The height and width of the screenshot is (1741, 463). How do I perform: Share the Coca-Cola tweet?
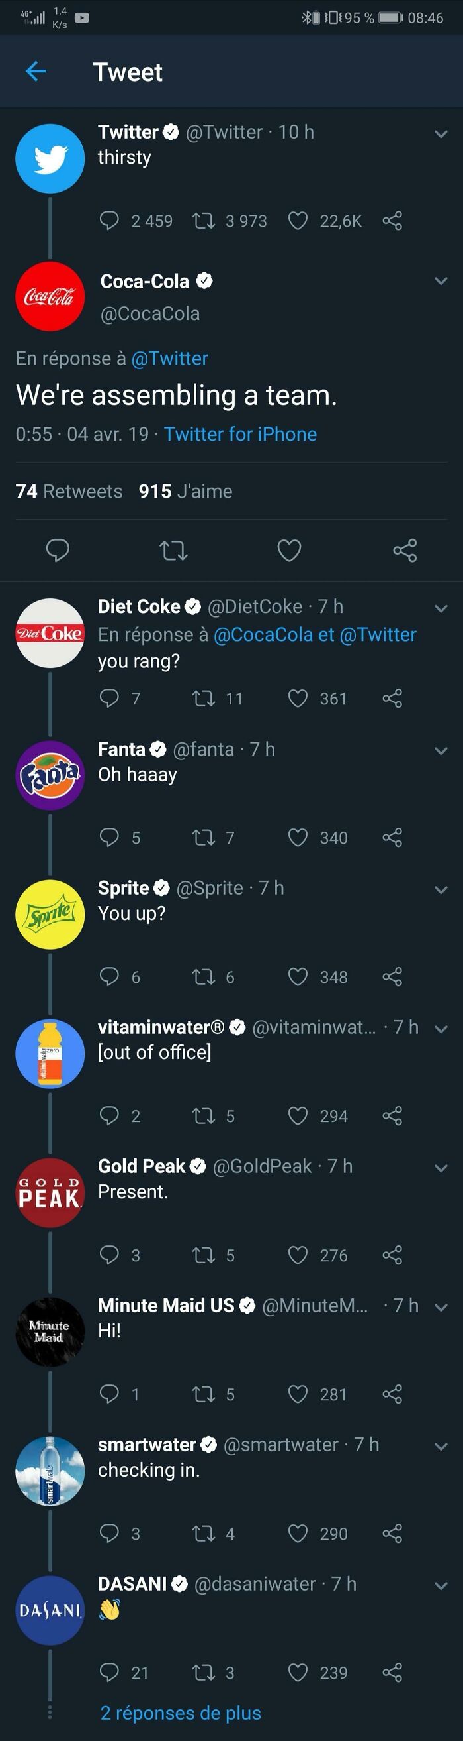coord(403,551)
